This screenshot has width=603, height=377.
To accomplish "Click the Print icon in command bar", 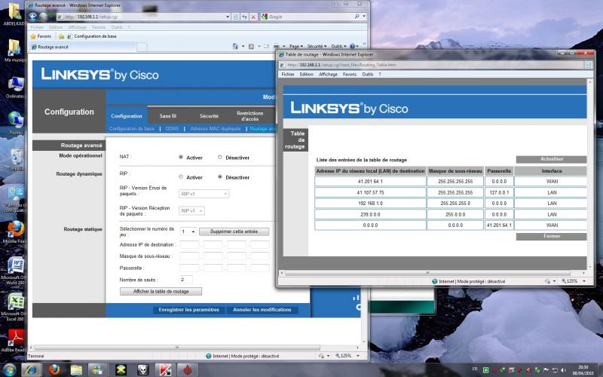I will coord(277,46).
